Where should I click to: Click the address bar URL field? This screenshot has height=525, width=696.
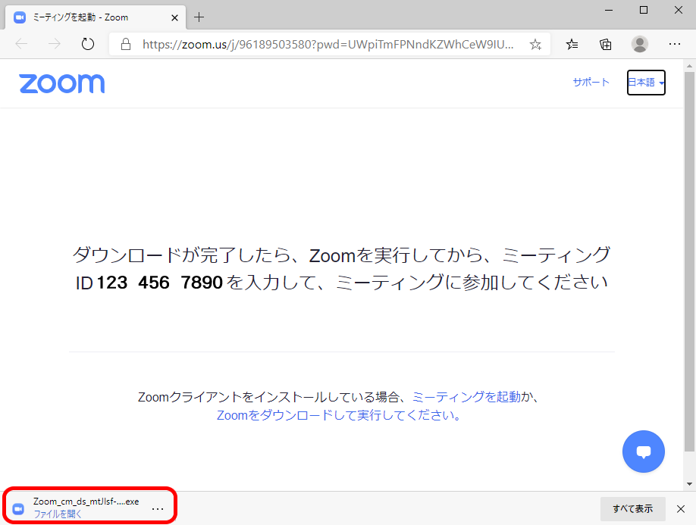(328, 45)
